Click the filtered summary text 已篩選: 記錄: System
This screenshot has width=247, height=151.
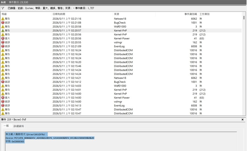20,8
